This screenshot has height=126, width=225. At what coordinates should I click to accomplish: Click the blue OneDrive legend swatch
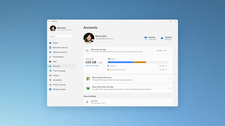108,66
